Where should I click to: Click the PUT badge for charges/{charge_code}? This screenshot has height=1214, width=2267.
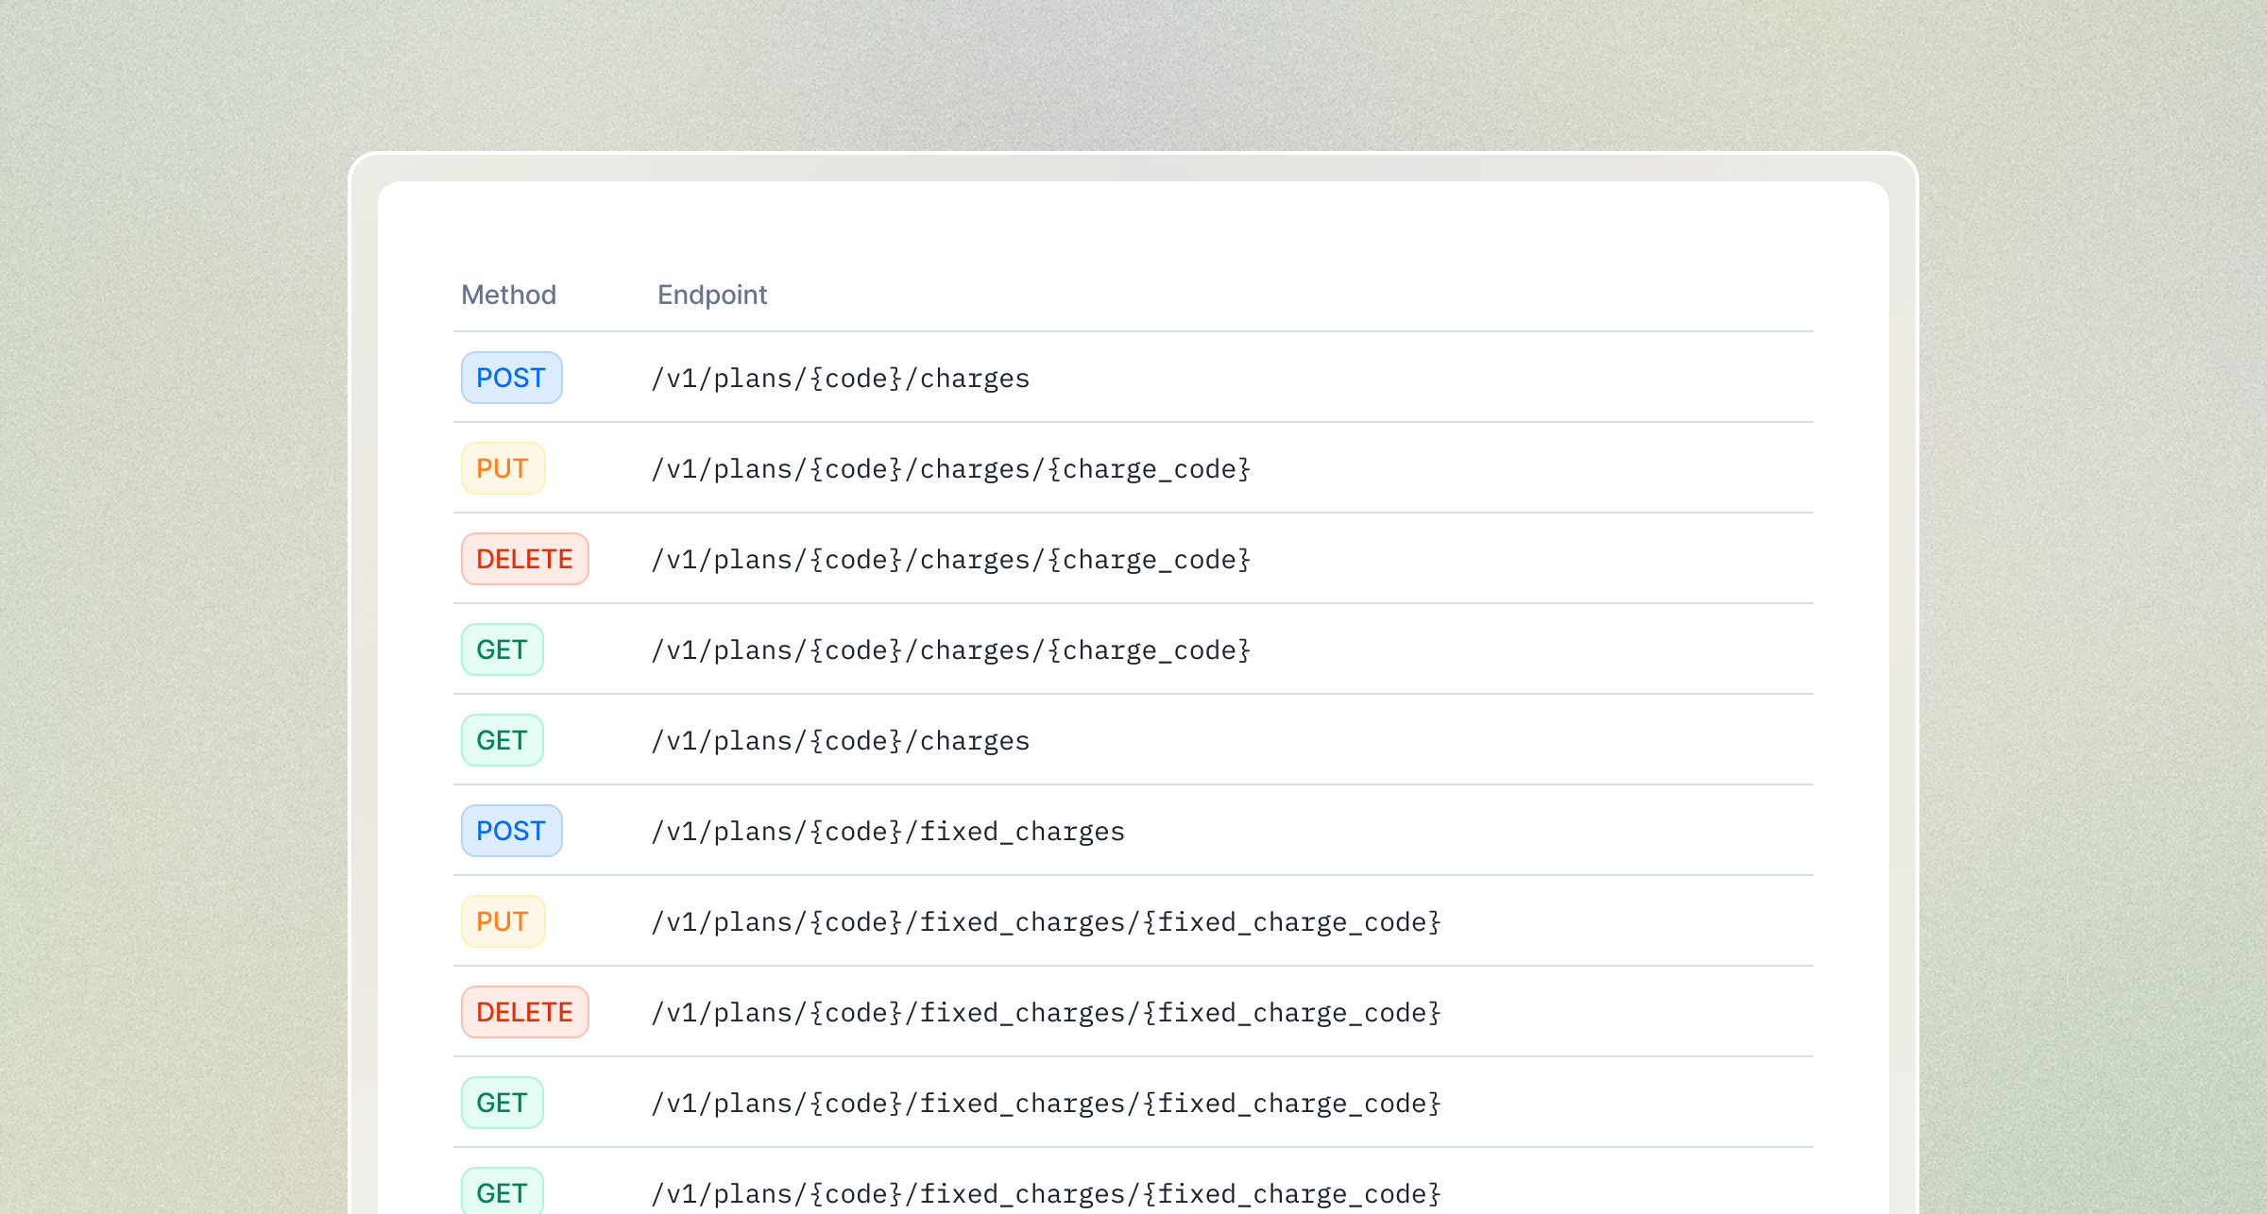click(x=503, y=468)
